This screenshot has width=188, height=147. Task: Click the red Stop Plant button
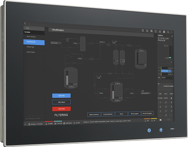pyautogui.click(x=61, y=109)
